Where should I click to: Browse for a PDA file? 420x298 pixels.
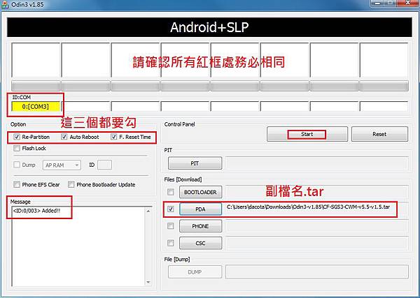200,209
